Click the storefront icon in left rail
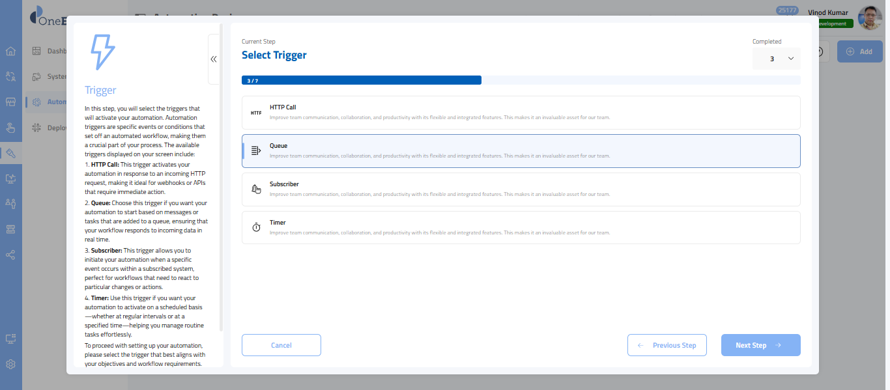Image resolution: width=890 pixels, height=390 pixels. [10, 102]
